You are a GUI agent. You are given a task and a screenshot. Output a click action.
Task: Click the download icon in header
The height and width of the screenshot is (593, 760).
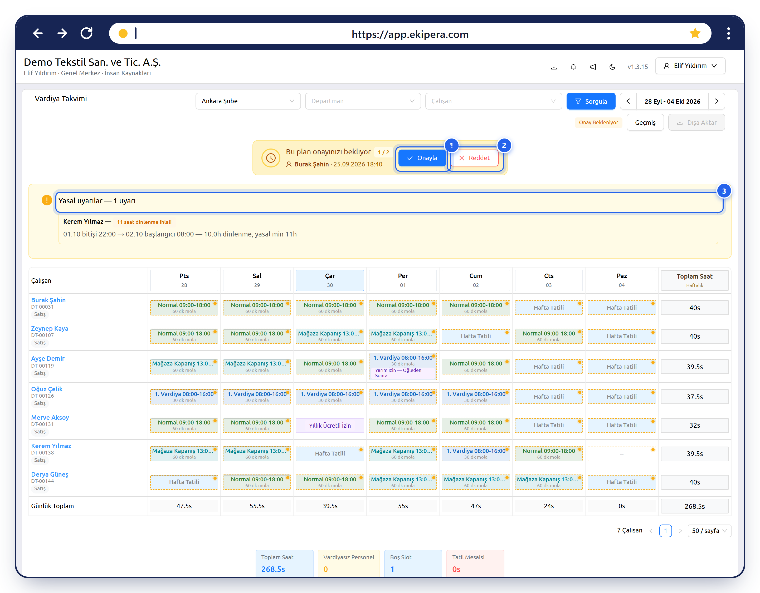tap(554, 66)
